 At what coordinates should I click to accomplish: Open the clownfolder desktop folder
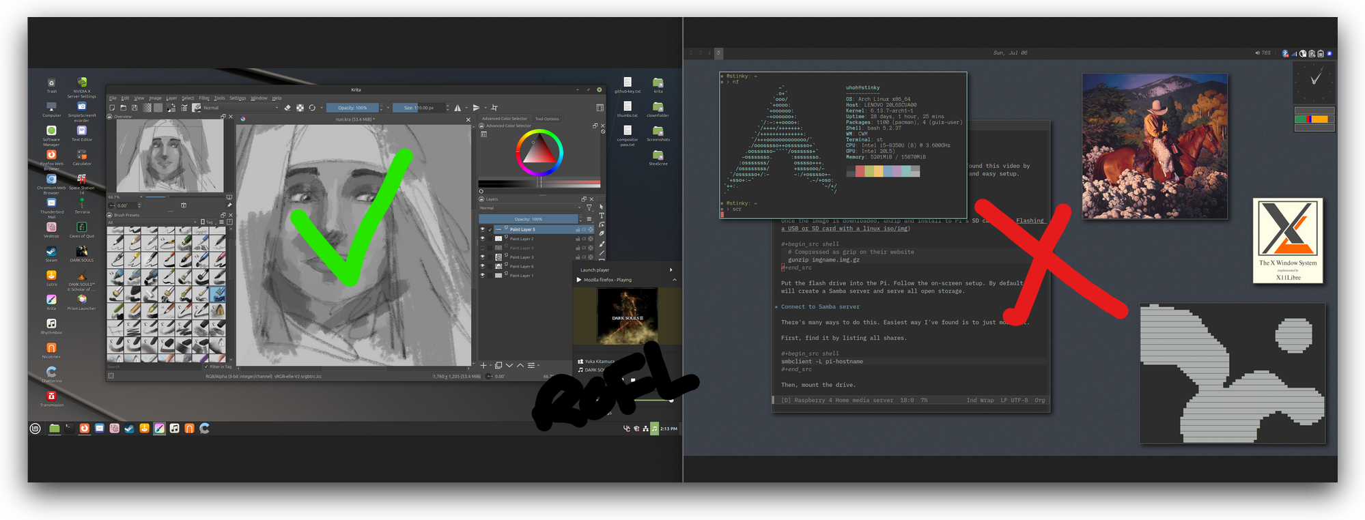click(x=658, y=109)
